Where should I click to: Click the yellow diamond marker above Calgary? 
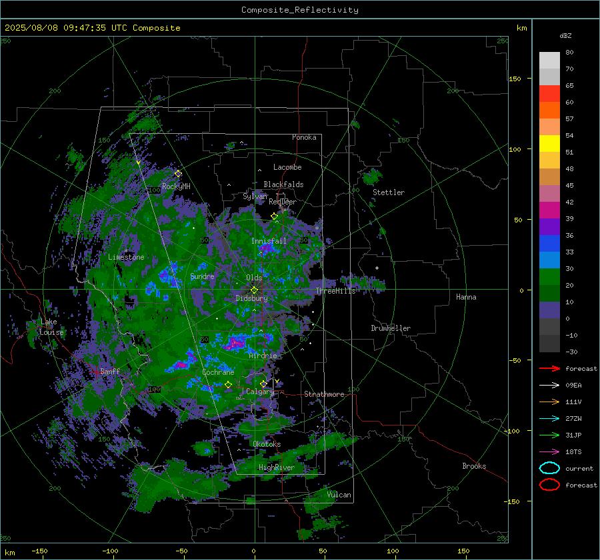[263, 384]
